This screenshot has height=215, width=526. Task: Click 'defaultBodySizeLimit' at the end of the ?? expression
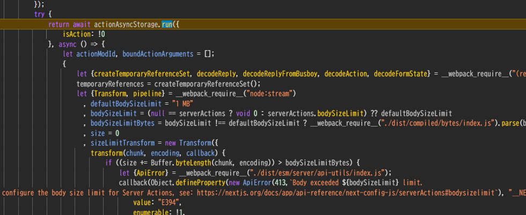(417, 113)
